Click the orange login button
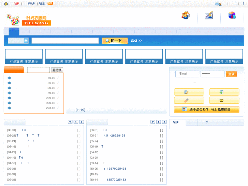This screenshot has height=186, width=248. click(x=231, y=74)
